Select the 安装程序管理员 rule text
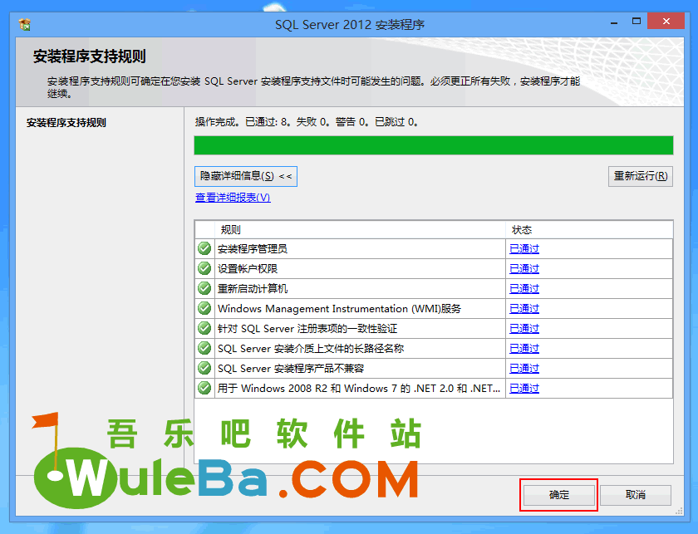Image resolution: width=698 pixels, height=534 pixels. (x=253, y=249)
